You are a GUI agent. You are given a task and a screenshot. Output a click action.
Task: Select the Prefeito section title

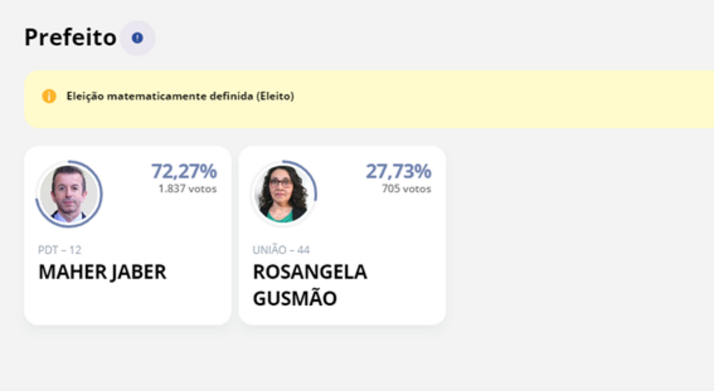71,37
